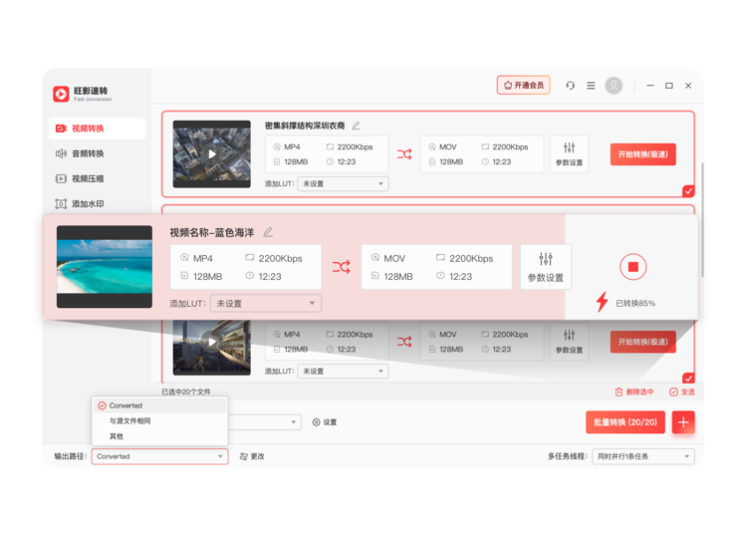This screenshot has width=747, height=534.
Task: Switch to the 音频转换 sidebar tab
Action: (x=88, y=153)
